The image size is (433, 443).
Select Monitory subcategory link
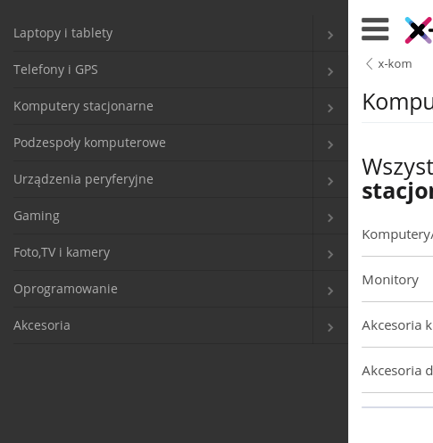(x=390, y=280)
